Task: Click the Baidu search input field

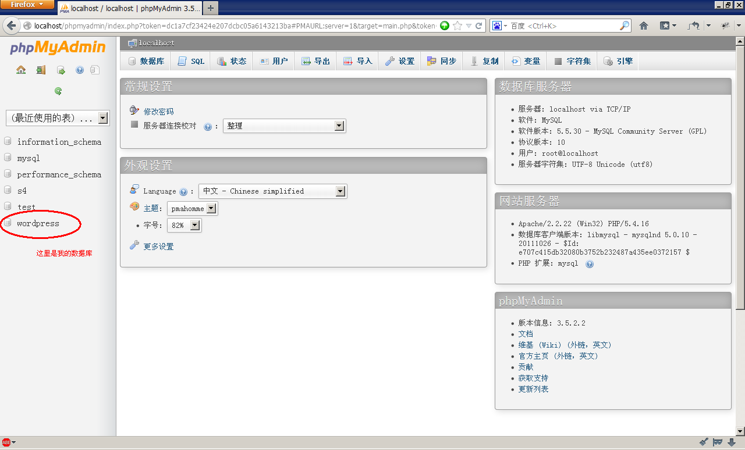Action: [x=563, y=26]
